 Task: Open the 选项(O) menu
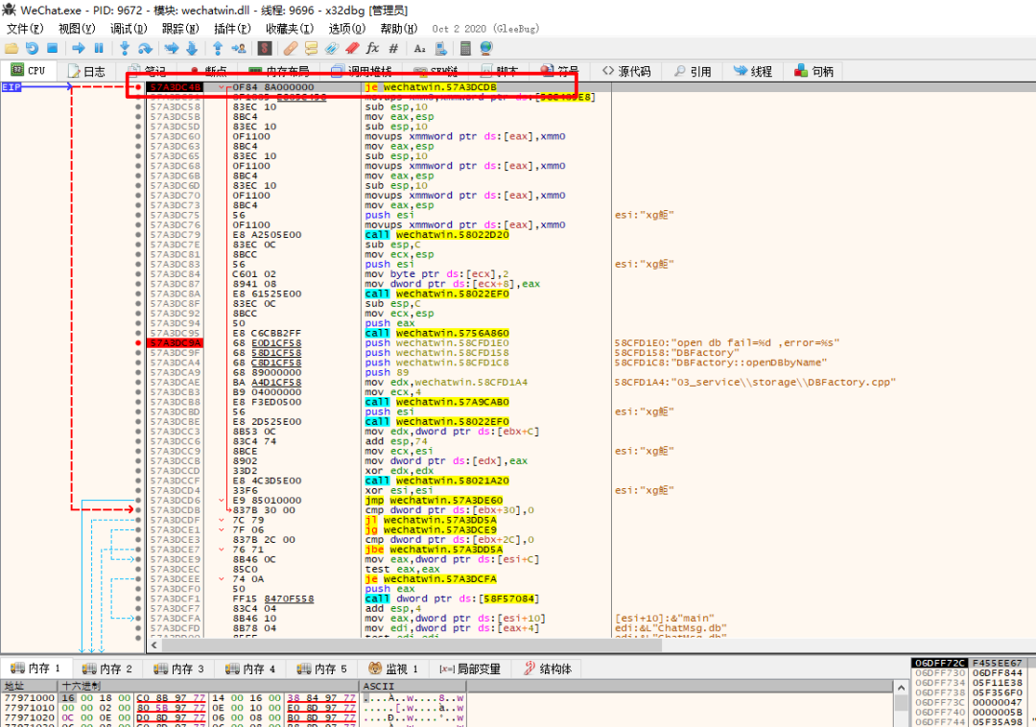347,29
